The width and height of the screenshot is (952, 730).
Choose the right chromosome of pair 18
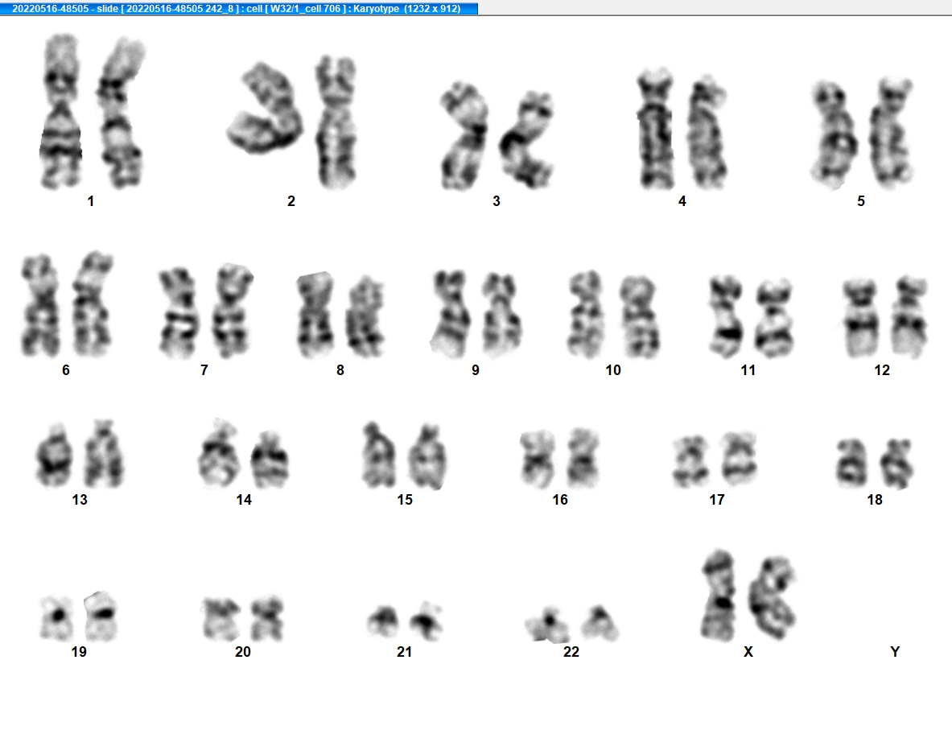896,464
